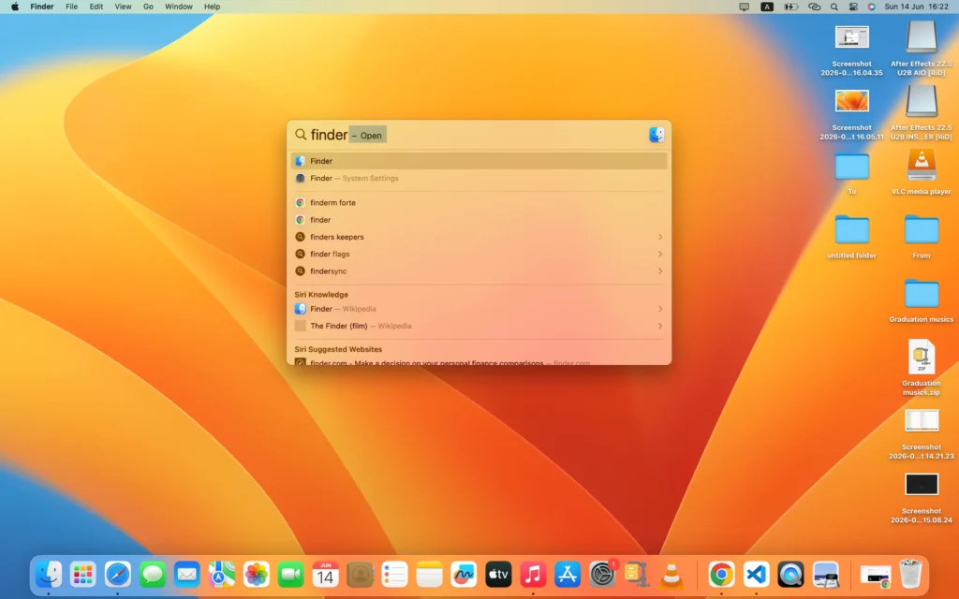Open App Store in the Dock
Image resolution: width=959 pixels, height=599 pixels.
(x=568, y=575)
